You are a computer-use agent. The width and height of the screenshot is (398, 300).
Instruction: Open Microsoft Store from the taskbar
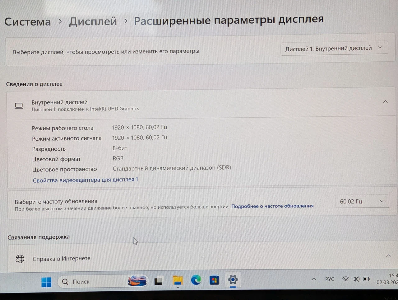tap(214, 280)
